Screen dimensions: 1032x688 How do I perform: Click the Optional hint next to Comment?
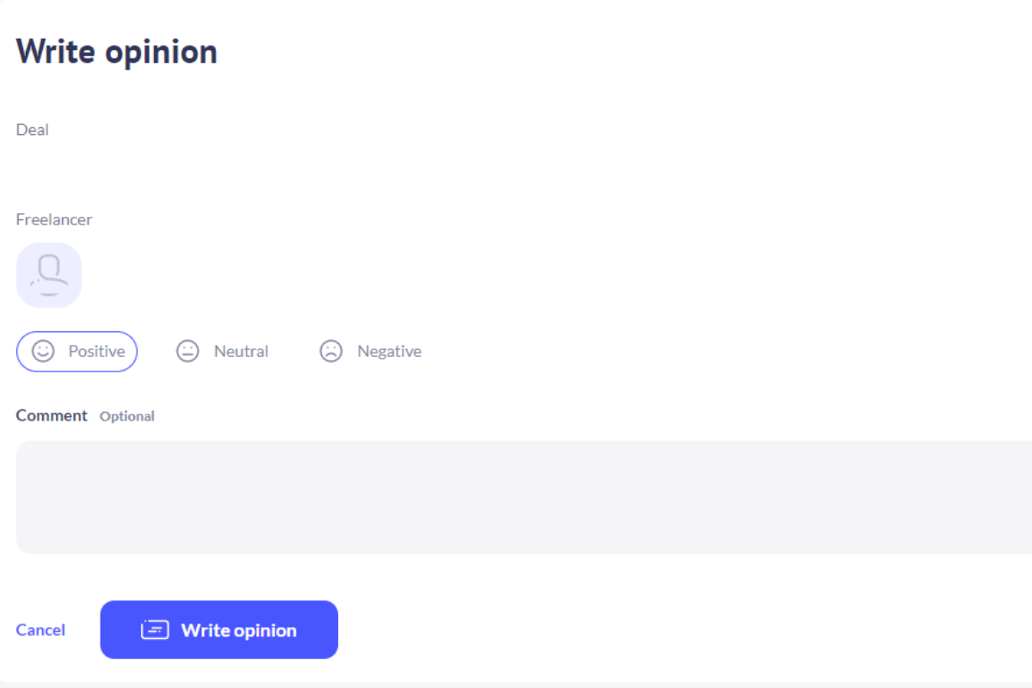coord(127,416)
